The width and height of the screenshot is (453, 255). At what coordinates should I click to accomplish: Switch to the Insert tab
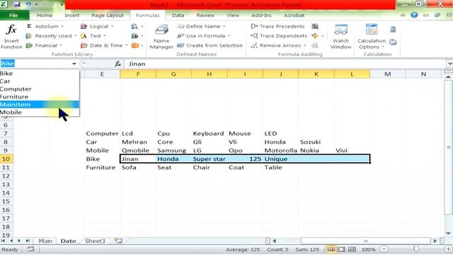click(71, 15)
